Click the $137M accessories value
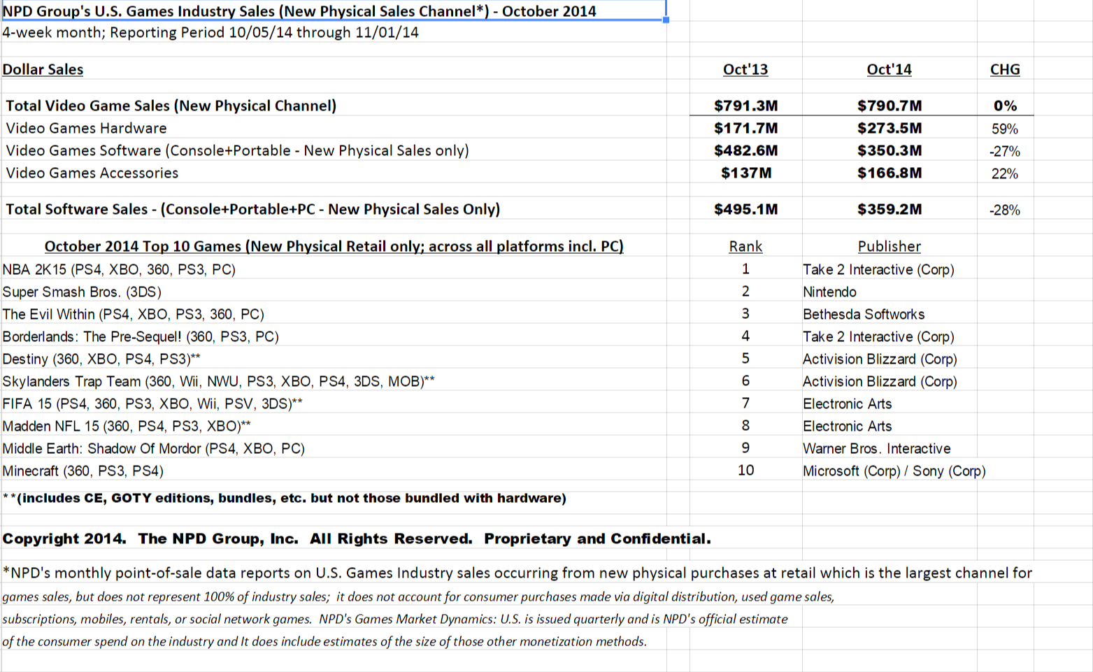The height and width of the screenshot is (672, 1093). click(746, 173)
